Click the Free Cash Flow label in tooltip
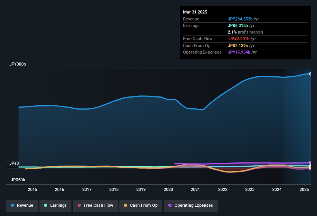Viewport: 317px width, 216px height. pyautogui.click(x=198, y=39)
